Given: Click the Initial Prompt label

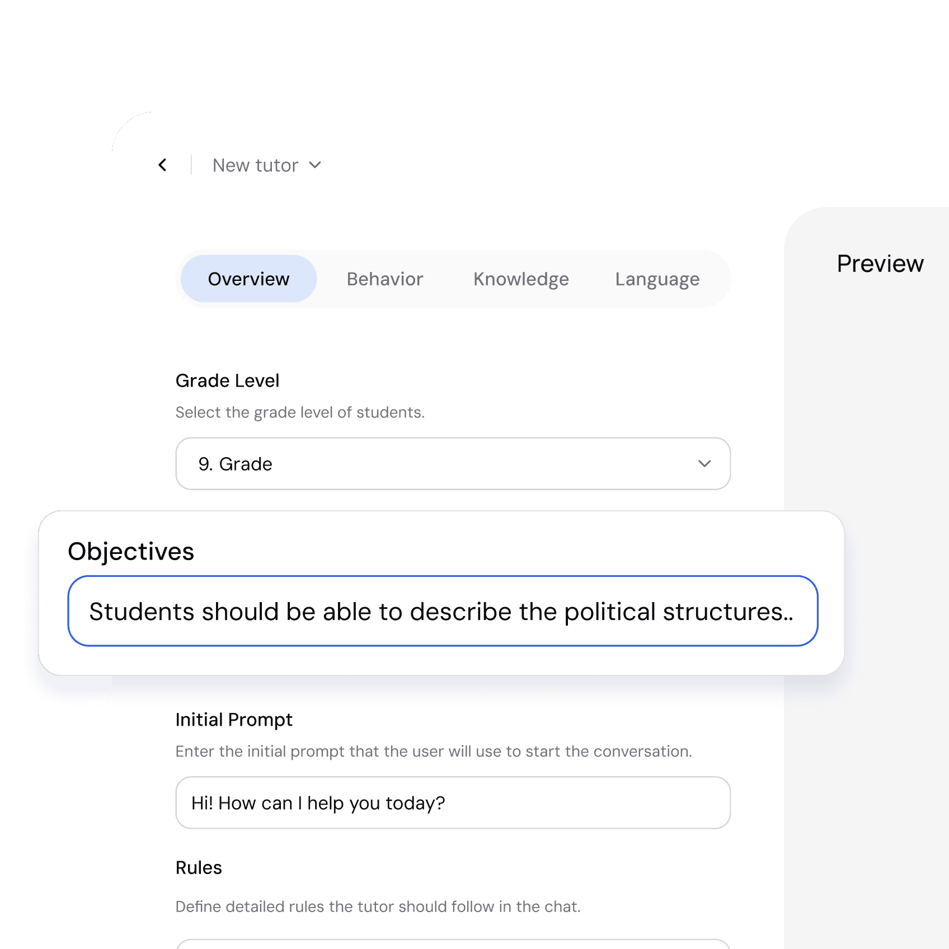Looking at the screenshot, I should (234, 720).
